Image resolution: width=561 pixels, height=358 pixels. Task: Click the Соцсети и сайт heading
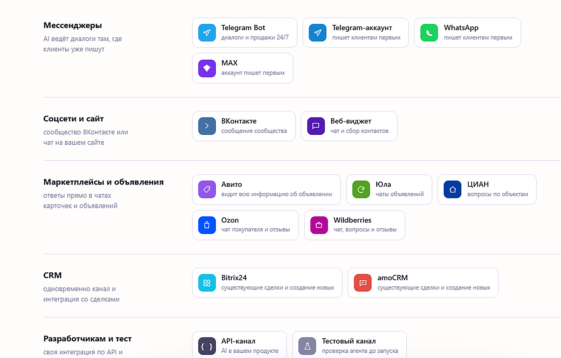pos(73,119)
